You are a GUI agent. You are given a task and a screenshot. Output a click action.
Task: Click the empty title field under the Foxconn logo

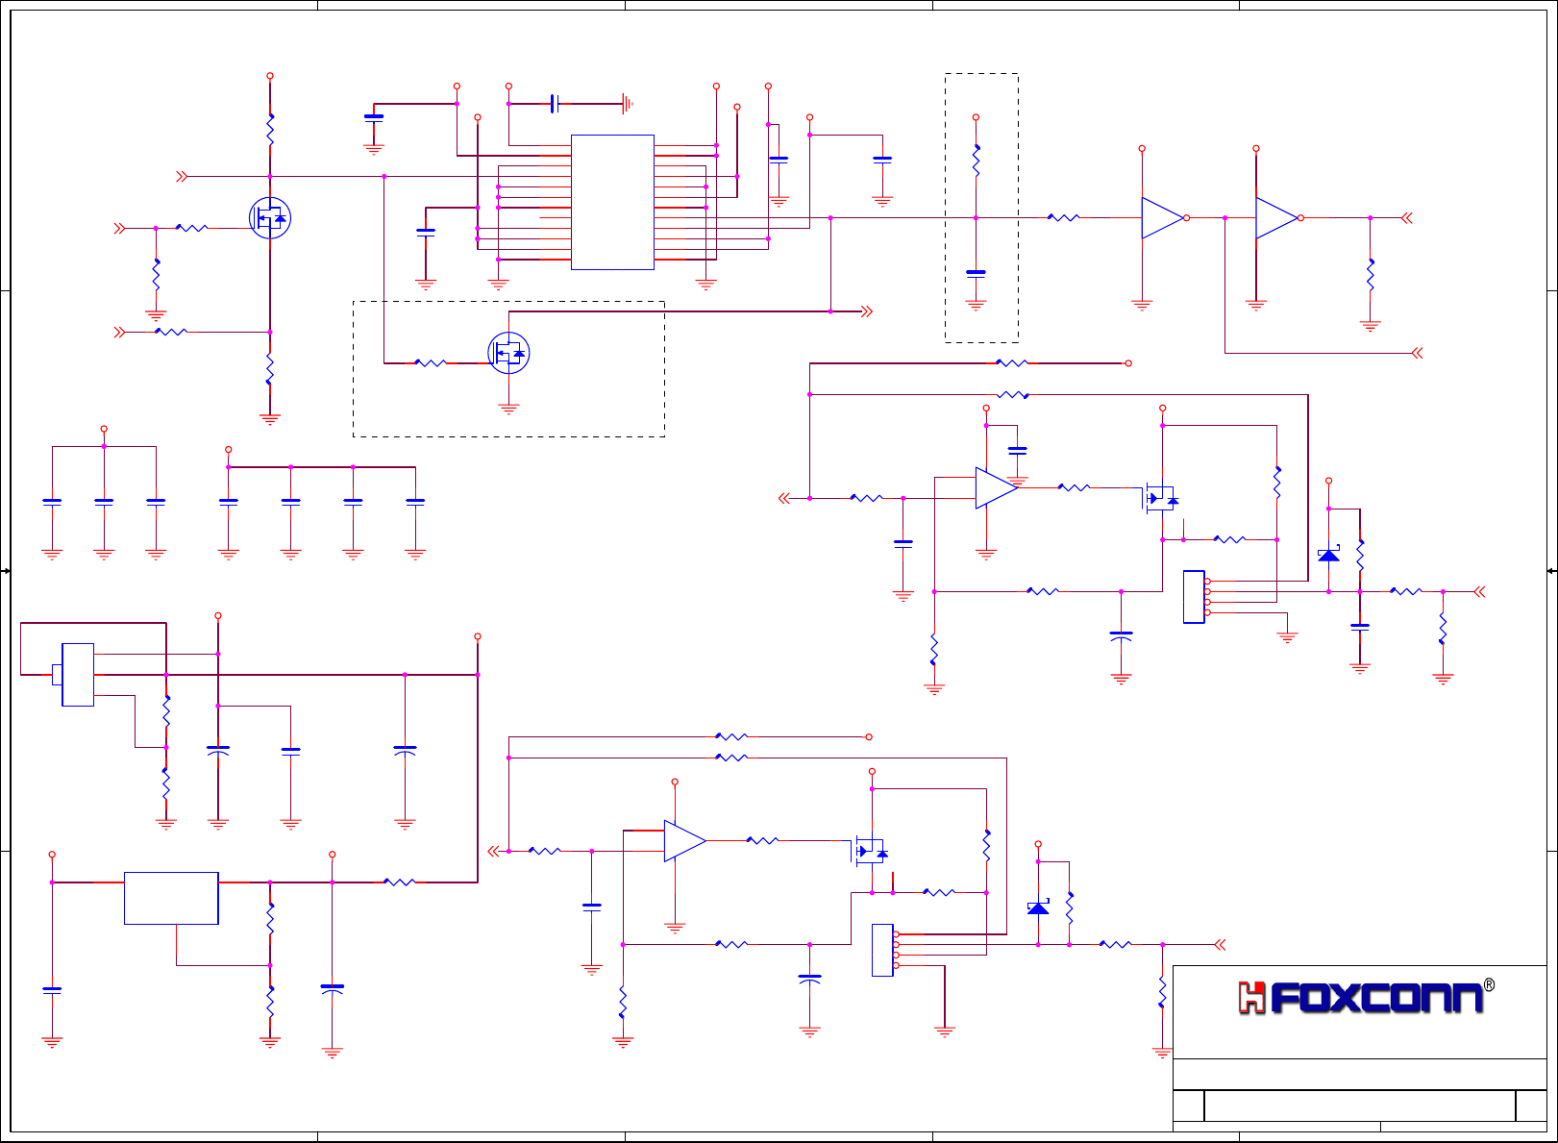click(1359, 1075)
